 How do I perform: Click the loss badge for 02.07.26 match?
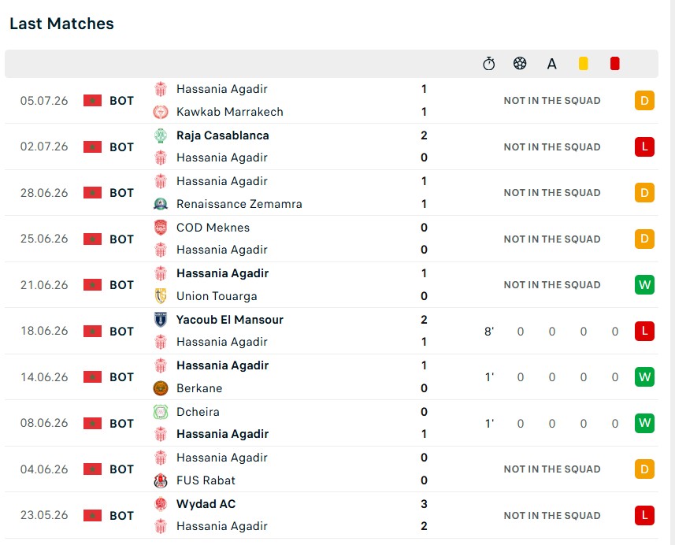[644, 146]
